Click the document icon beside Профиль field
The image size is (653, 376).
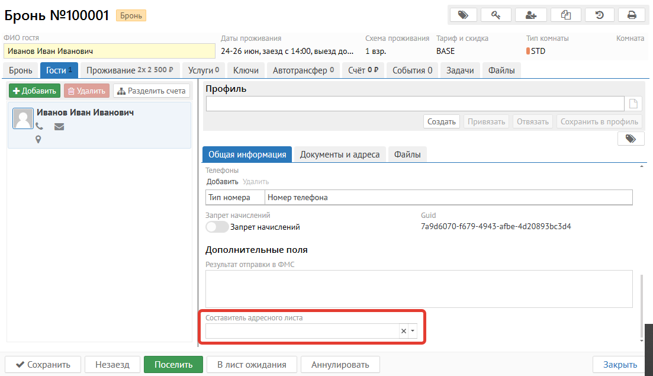pos(633,104)
